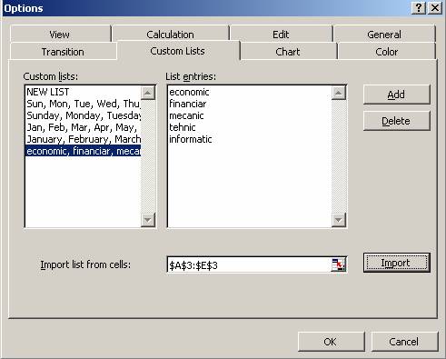Open the Color tab

tap(387, 52)
